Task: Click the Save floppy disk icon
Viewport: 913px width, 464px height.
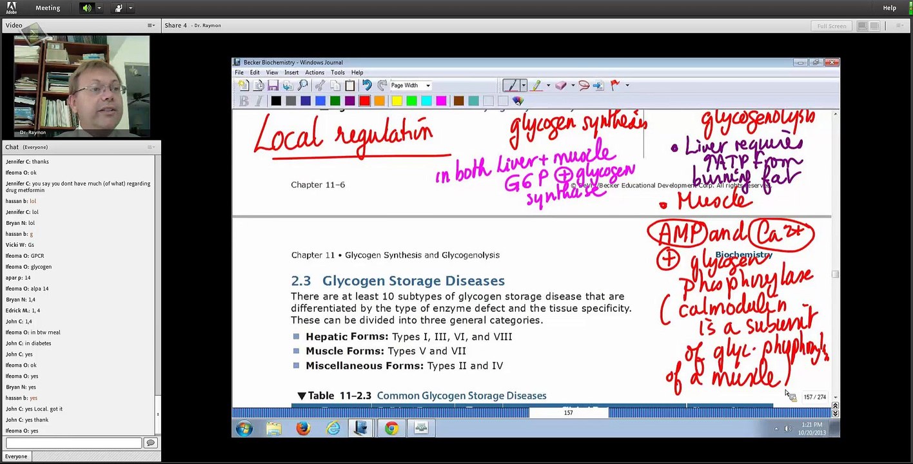Action: pyautogui.click(x=273, y=85)
